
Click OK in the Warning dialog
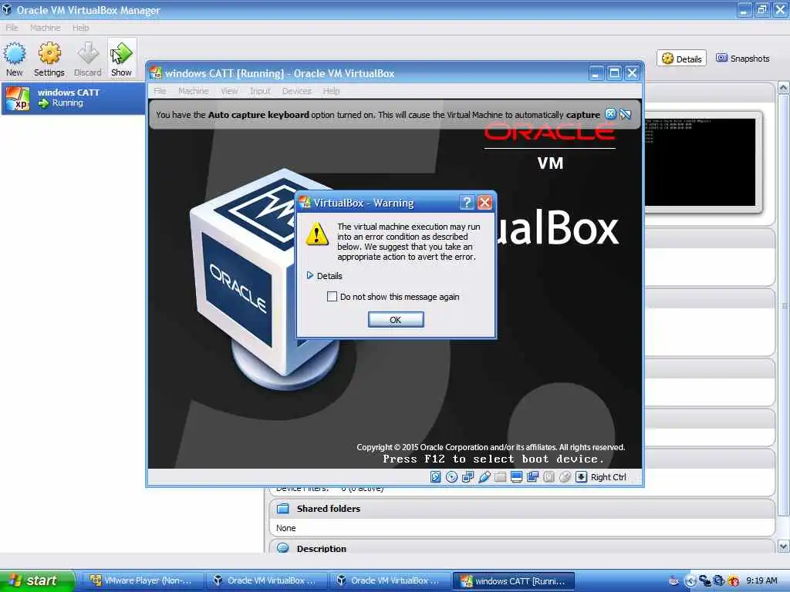(x=396, y=320)
